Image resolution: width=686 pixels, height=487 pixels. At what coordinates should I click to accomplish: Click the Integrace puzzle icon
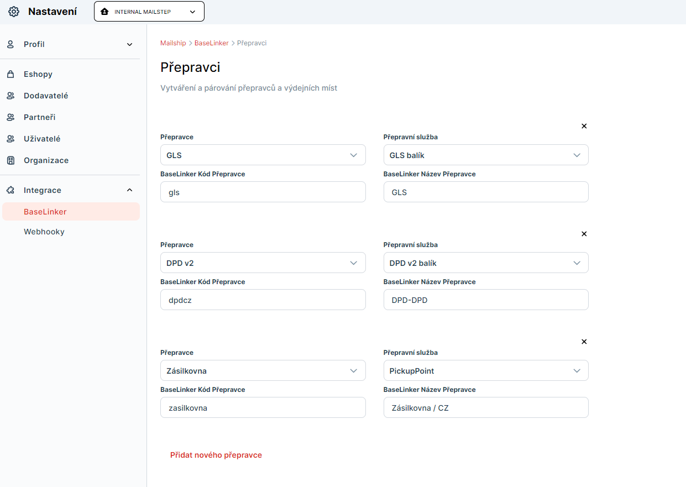point(11,190)
